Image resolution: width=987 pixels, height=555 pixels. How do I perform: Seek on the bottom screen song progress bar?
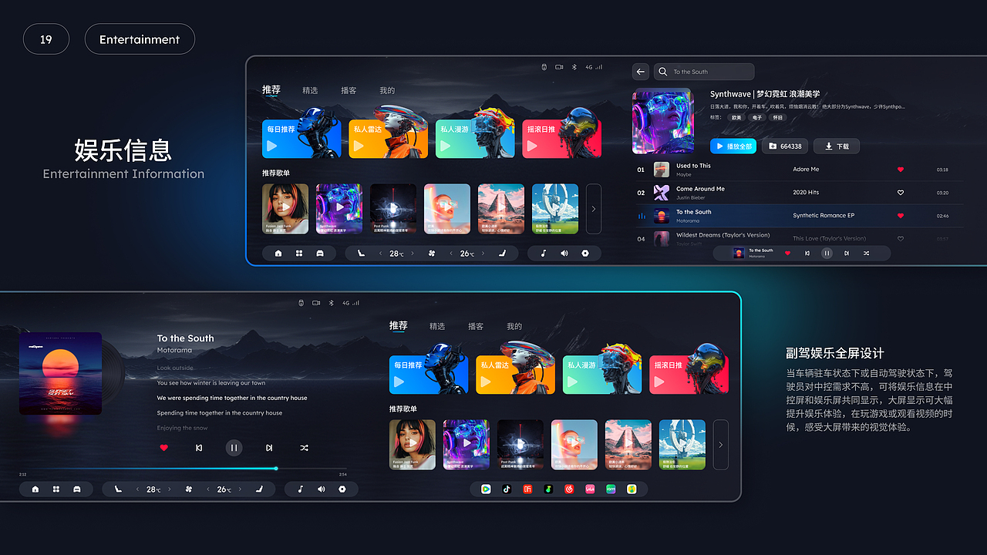click(x=183, y=468)
